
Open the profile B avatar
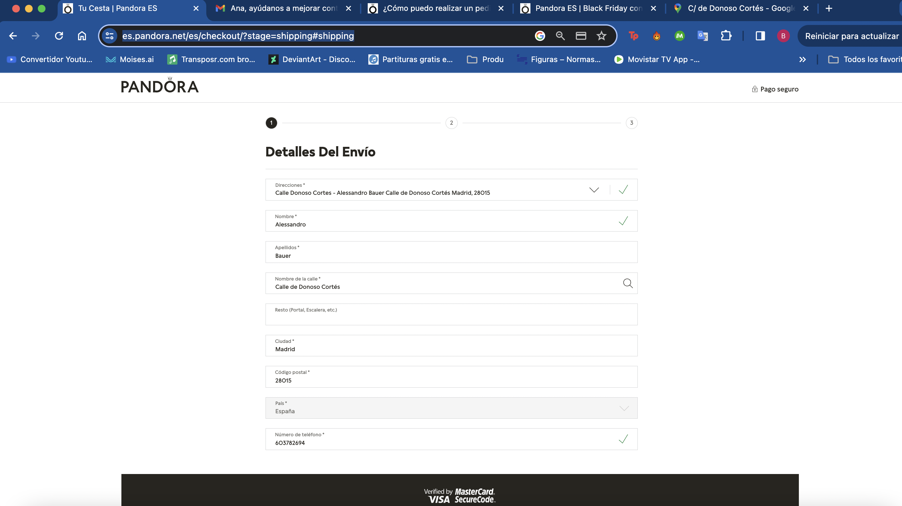point(783,36)
